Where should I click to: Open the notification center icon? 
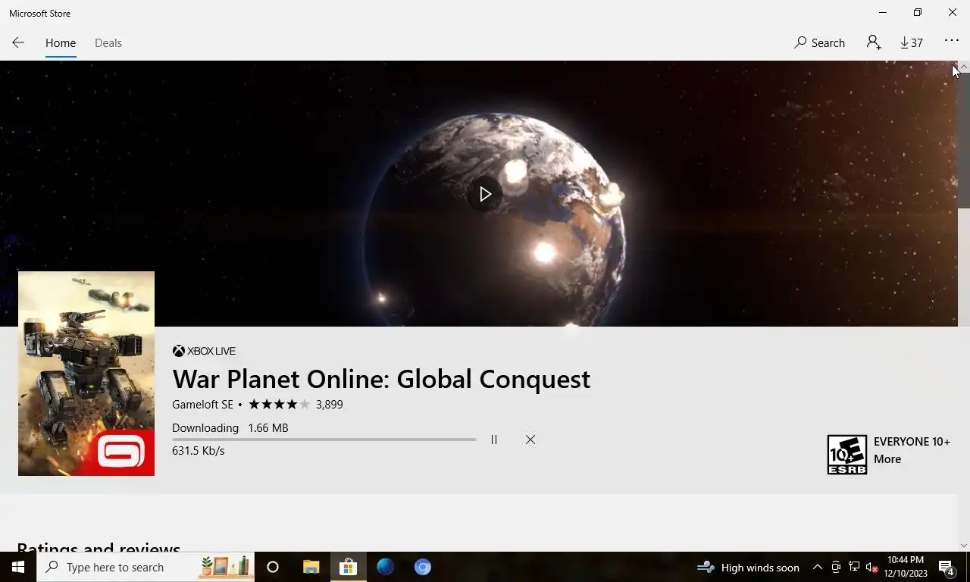[947, 567]
